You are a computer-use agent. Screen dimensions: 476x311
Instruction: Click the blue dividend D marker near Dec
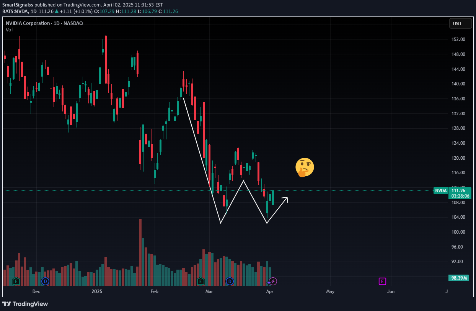point(46,282)
